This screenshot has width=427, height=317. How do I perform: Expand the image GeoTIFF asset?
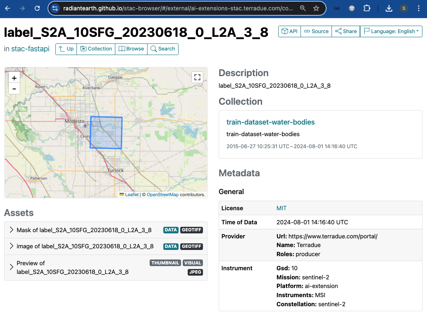12,246
